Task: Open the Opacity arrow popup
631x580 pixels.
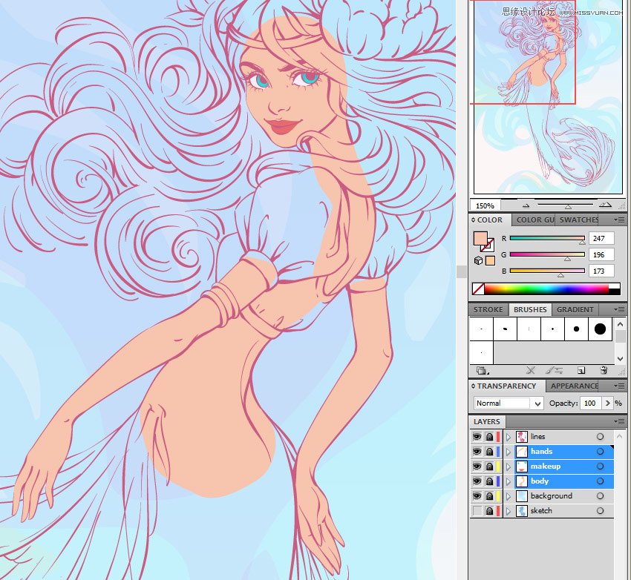Action: point(607,403)
